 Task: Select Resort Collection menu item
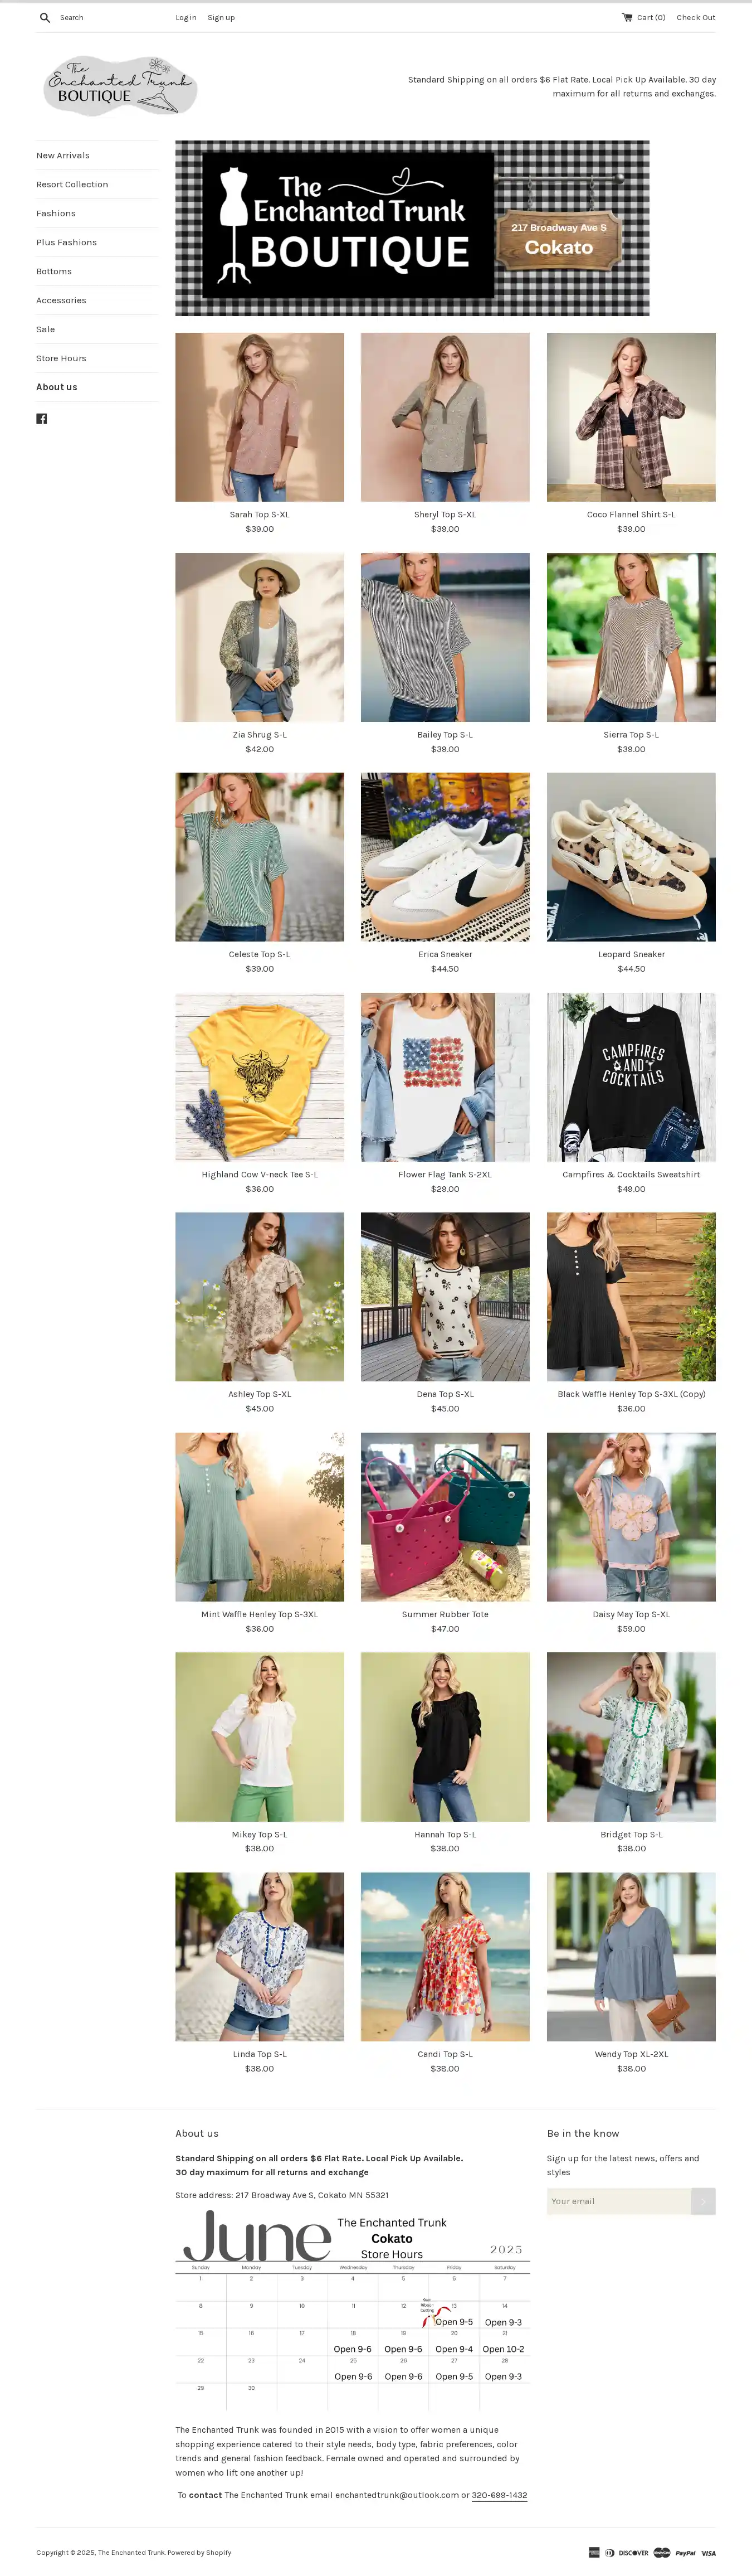point(72,185)
